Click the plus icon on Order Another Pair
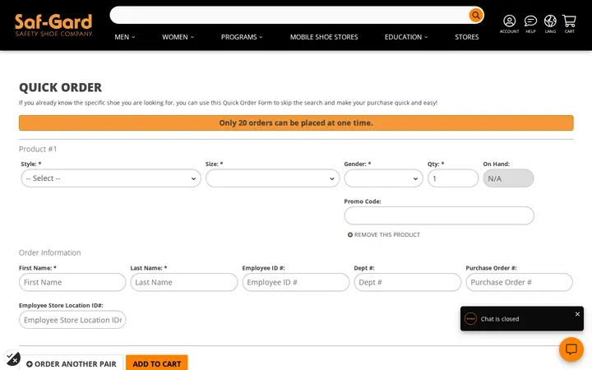Viewport: 592px width, 370px height. click(x=30, y=364)
